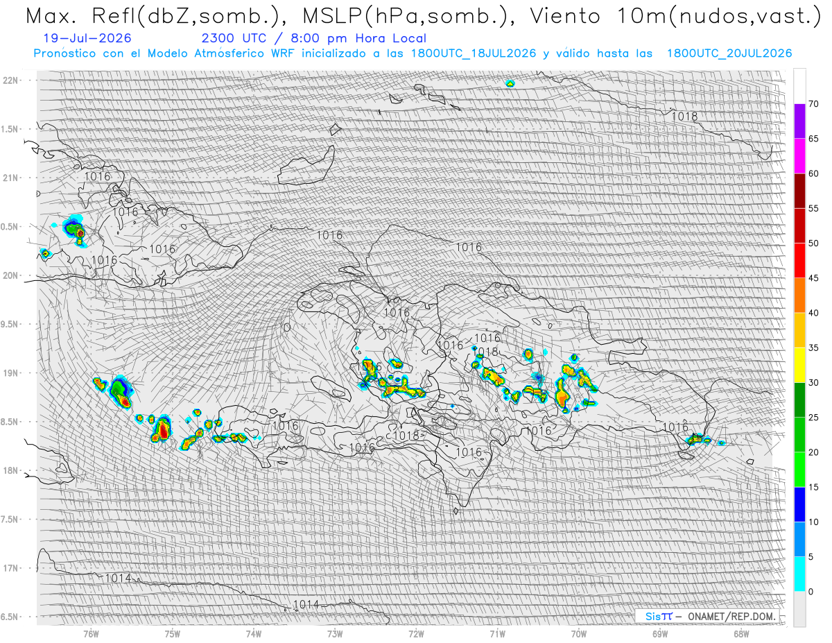Click the '1014' isobar label near 73.5W
The width and height of the screenshot is (832, 643).
coord(306,604)
